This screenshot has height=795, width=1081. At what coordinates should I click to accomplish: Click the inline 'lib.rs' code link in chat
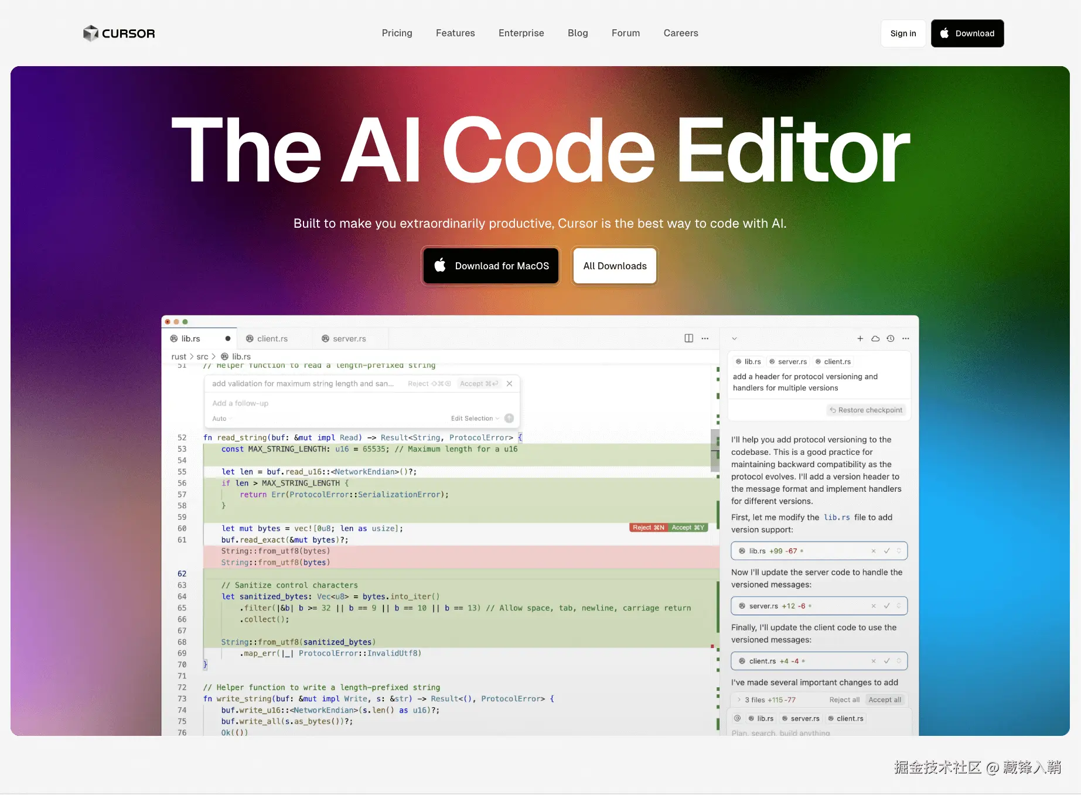pyautogui.click(x=837, y=518)
